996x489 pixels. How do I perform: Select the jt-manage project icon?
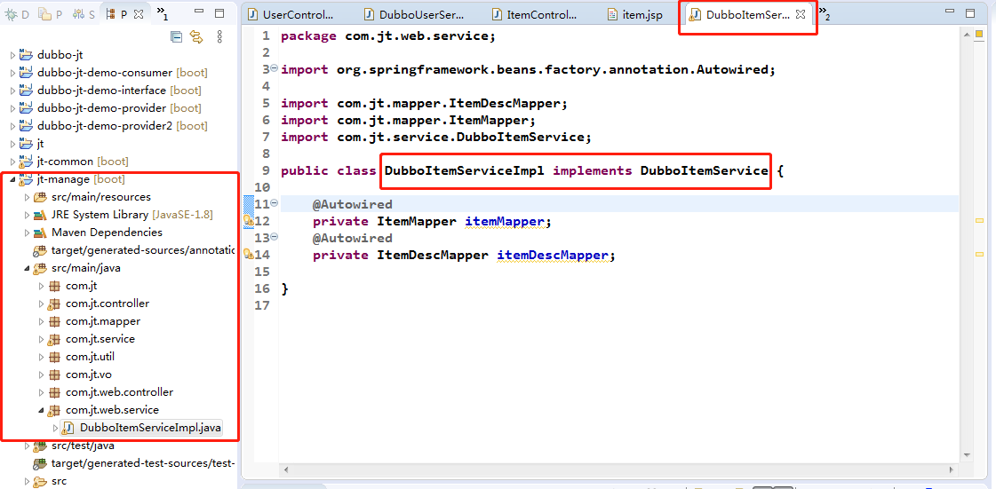click(26, 179)
